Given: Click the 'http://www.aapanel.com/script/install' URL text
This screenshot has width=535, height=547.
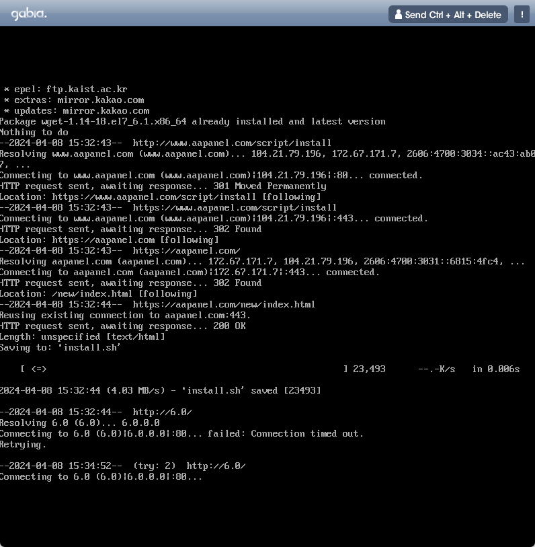Looking at the screenshot, I should (232, 143).
